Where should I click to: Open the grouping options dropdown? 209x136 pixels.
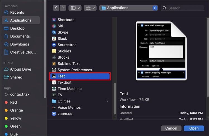coord(90,8)
